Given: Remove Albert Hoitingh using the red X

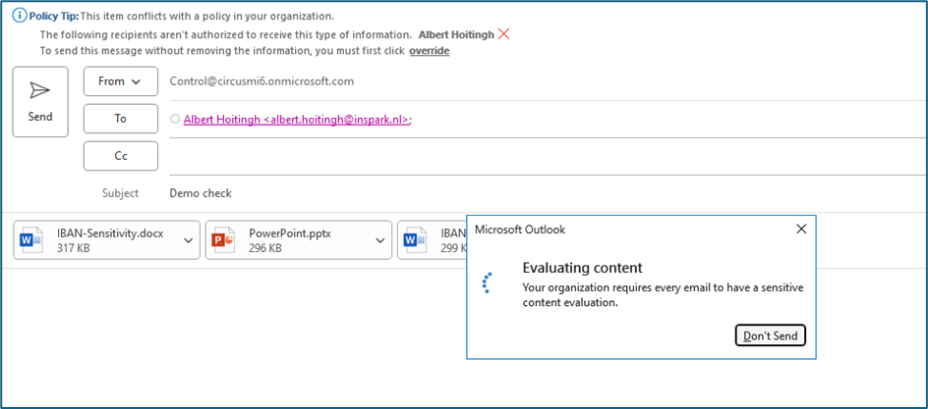Looking at the screenshot, I should (504, 33).
